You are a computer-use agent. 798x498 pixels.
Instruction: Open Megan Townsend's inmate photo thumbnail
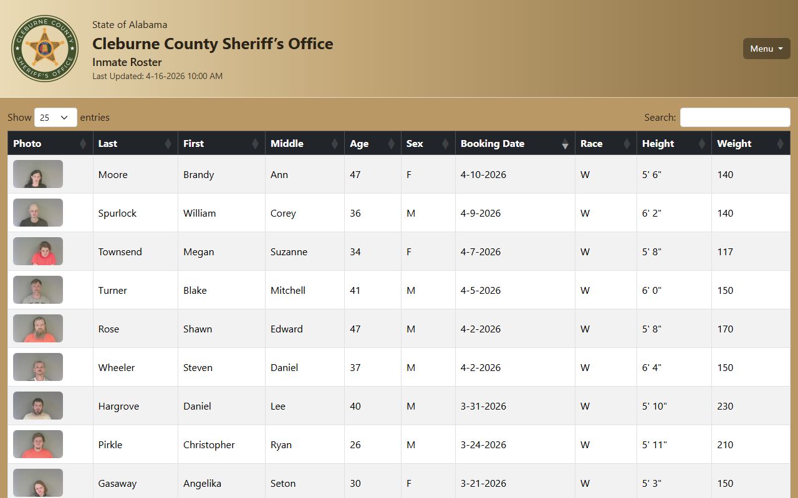coord(38,251)
